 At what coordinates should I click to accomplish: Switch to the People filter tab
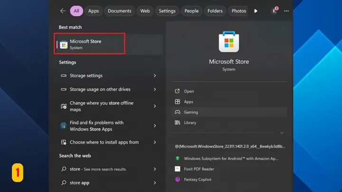(x=191, y=11)
